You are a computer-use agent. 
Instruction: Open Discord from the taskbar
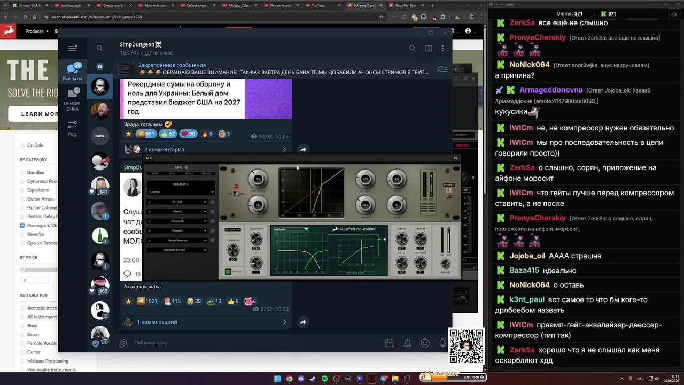(x=301, y=379)
